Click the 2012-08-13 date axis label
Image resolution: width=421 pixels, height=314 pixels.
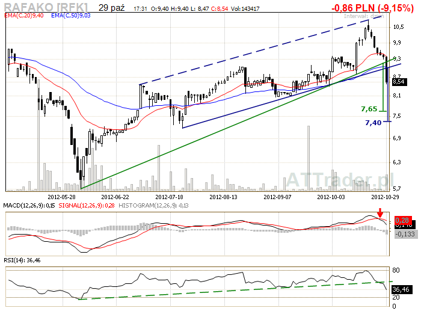coord(223,197)
